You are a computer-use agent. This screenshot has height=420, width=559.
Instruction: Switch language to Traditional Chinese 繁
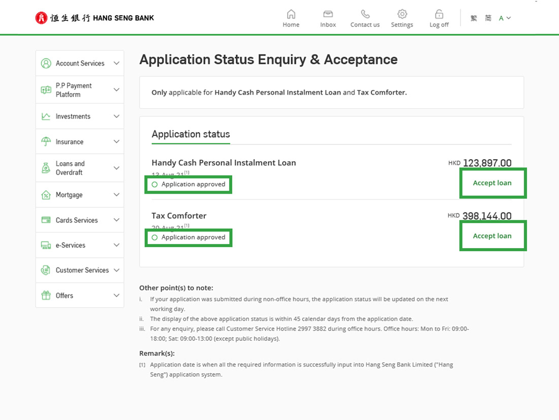click(x=474, y=18)
